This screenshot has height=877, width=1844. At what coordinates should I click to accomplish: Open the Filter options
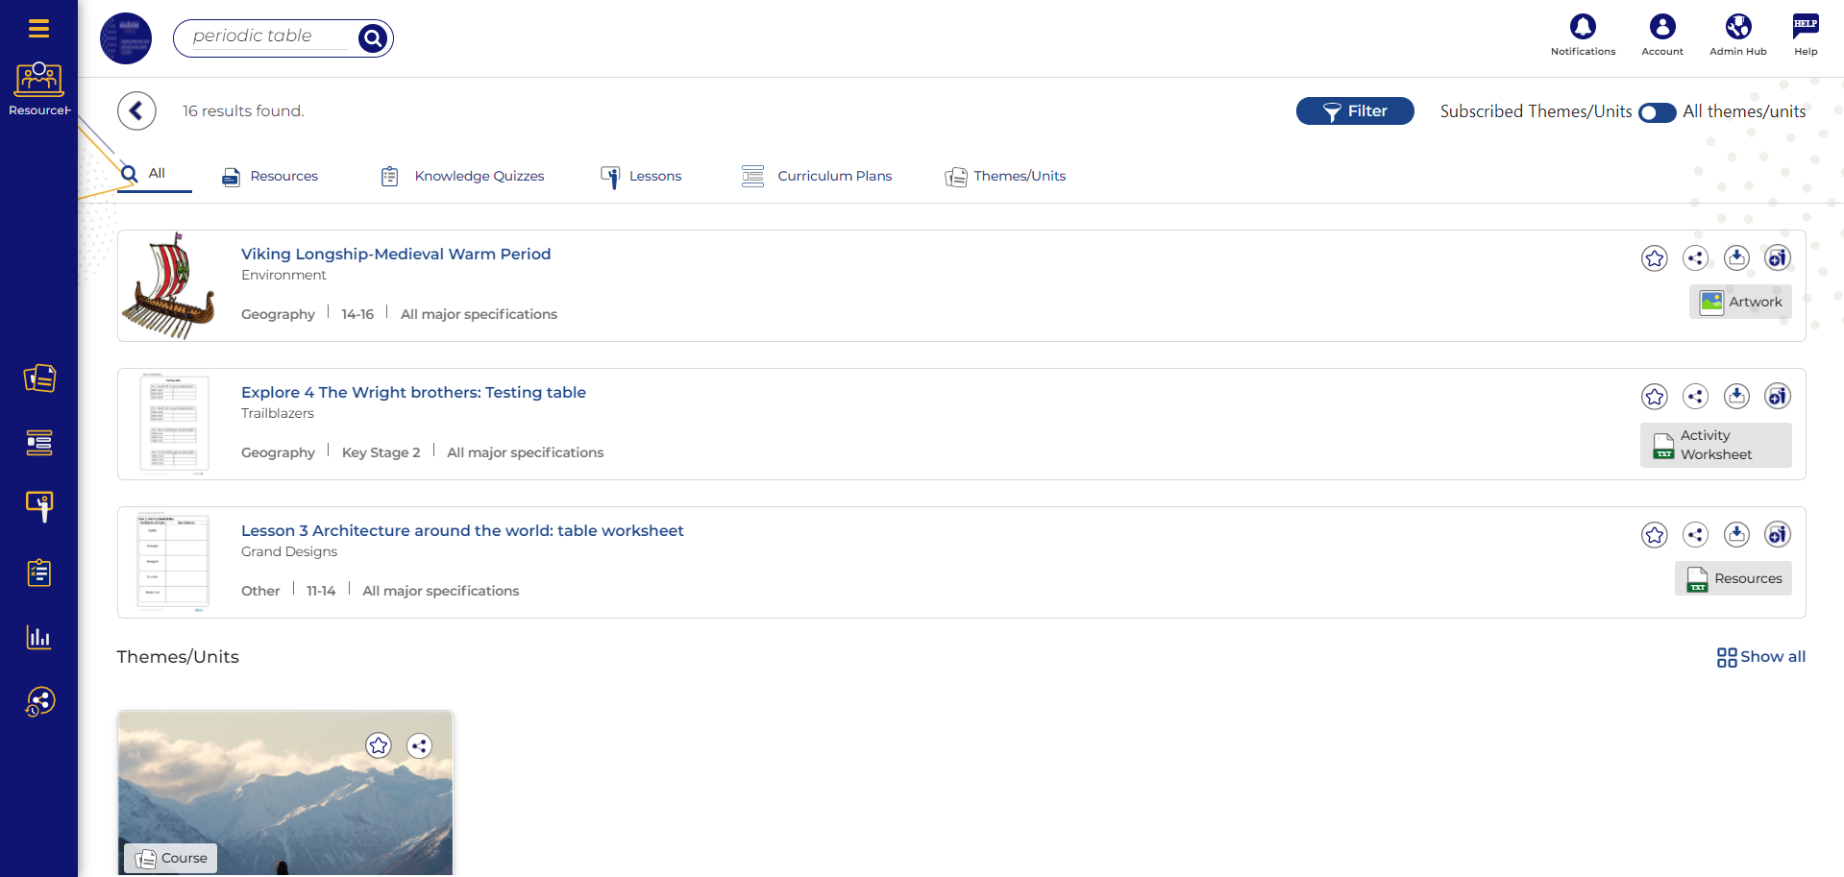[x=1354, y=111]
